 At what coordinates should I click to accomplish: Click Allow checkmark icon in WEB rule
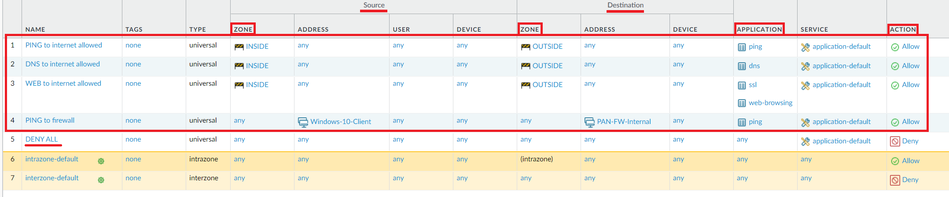pyautogui.click(x=895, y=85)
